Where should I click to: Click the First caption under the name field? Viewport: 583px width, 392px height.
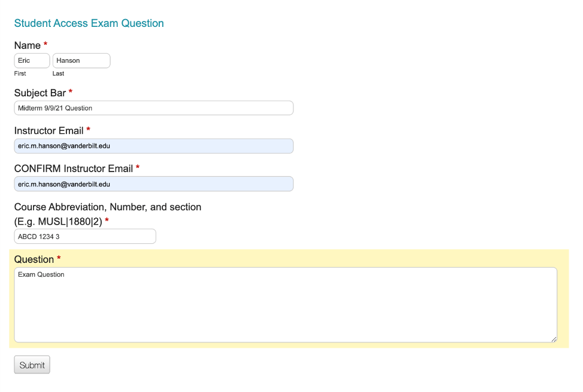pos(19,73)
